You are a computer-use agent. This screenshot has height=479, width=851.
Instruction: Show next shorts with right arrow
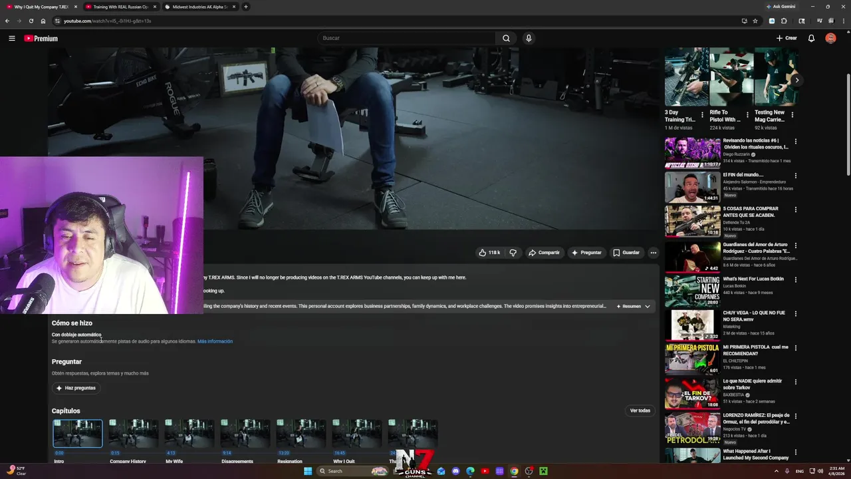click(x=796, y=80)
